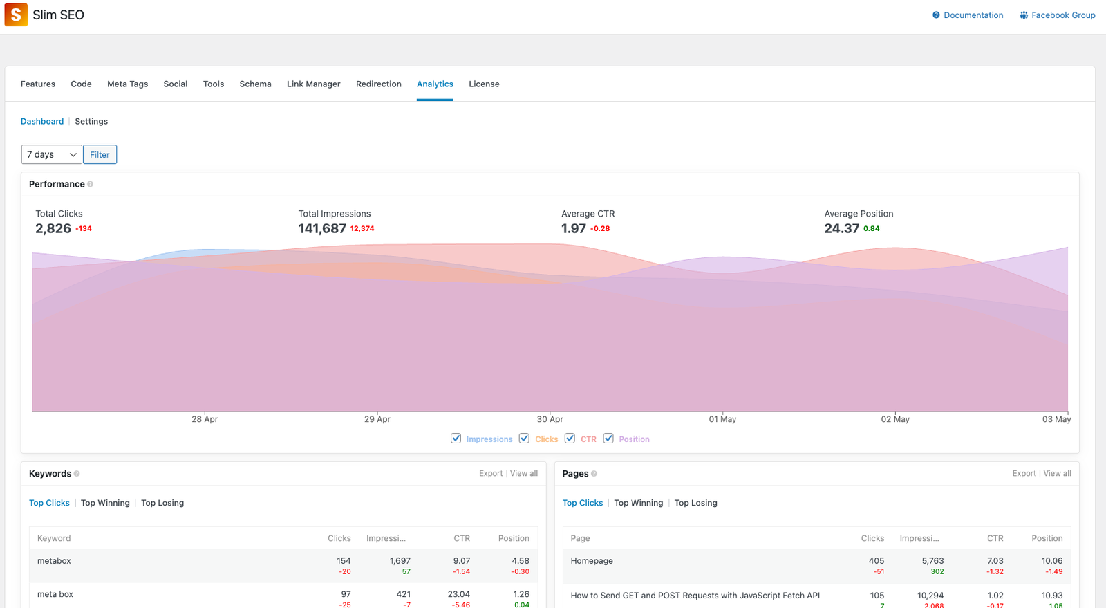Click the Facebook Group people icon

[1024, 15]
